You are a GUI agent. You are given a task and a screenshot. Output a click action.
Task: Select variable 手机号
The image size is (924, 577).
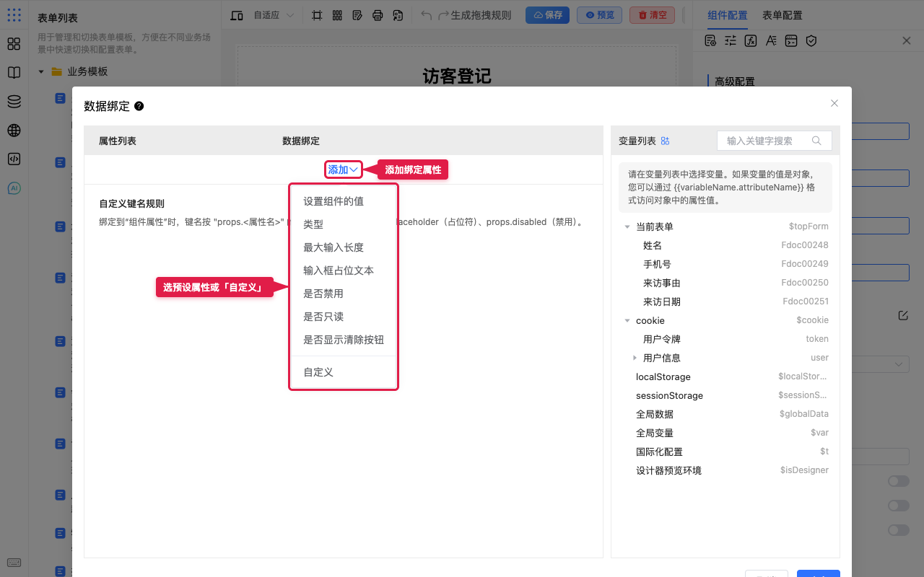point(725,264)
